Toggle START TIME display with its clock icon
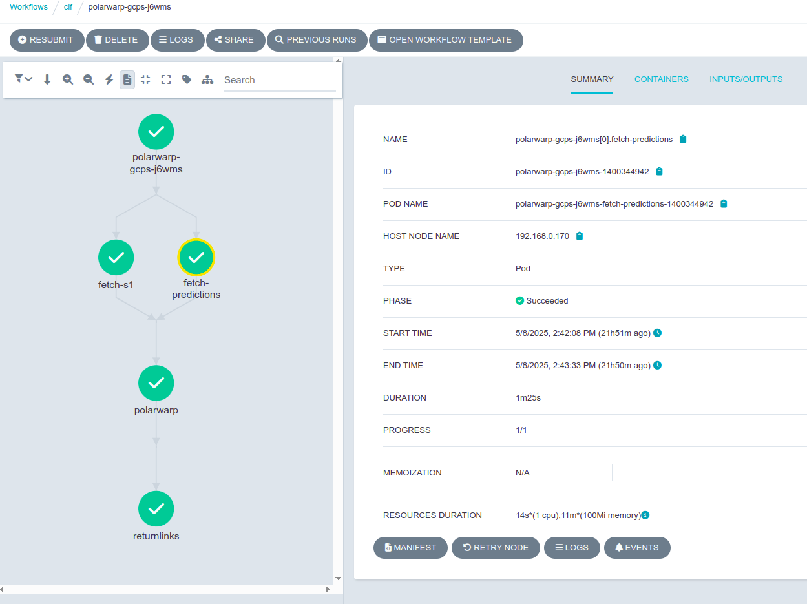 [657, 333]
